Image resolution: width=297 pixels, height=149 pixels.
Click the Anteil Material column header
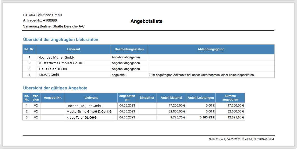pos(171,98)
